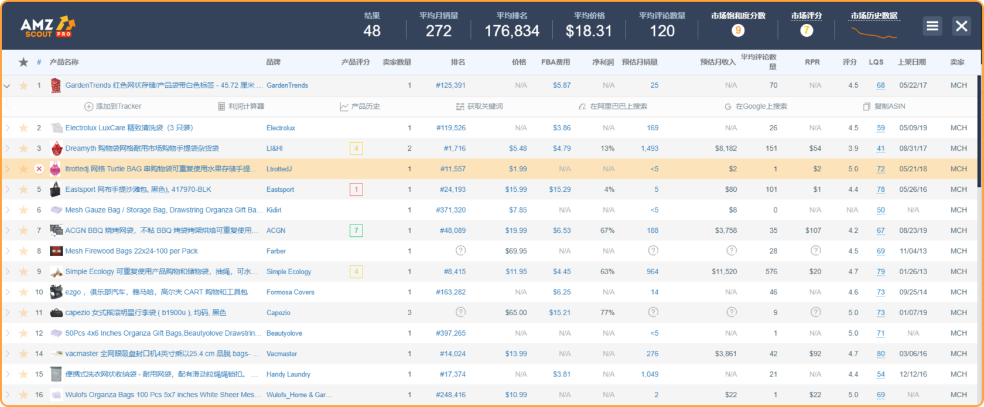Image resolution: width=984 pixels, height=407 pixels.
Task: Click rank #1,716 on Dreamyth row
Action: click(x=455, y=149)
